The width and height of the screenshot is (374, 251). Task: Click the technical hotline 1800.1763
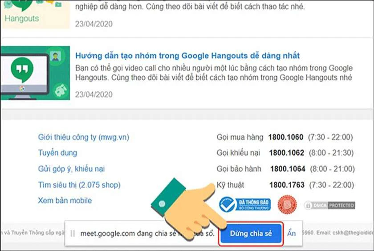(287, 185)
